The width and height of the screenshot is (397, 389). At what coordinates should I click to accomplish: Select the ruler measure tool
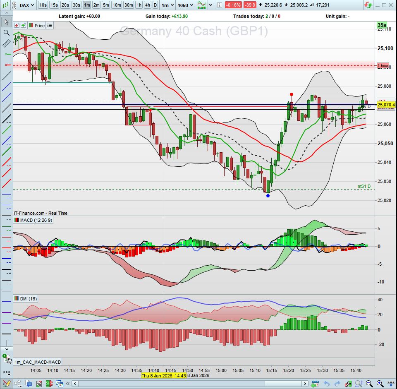tap(7, 43)
